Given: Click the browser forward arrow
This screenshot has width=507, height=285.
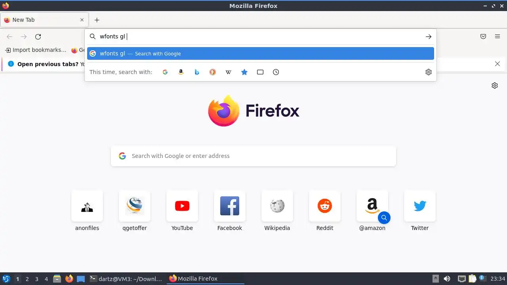Looking at the screenshot, I should [24, 37].
